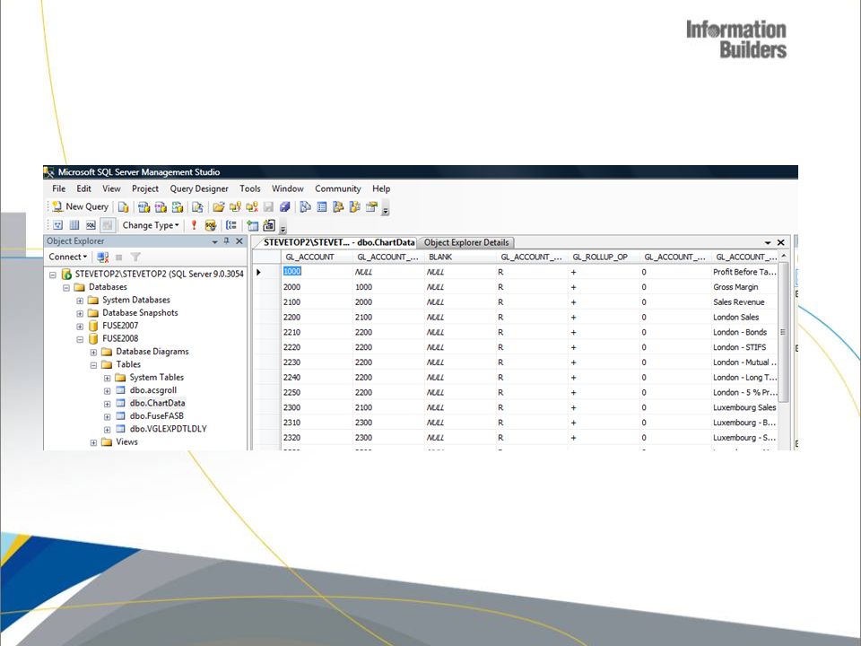Viewport: 861px width, 646px height.
Task: Click Add New Derived Table icon
Action: (x=269, y=225)
